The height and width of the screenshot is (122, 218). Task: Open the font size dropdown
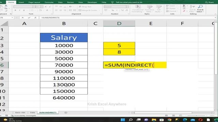pyautogui.click(x=42, y=7)
